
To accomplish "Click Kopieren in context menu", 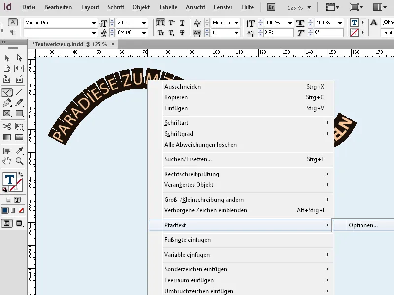I will click(241, 97).
